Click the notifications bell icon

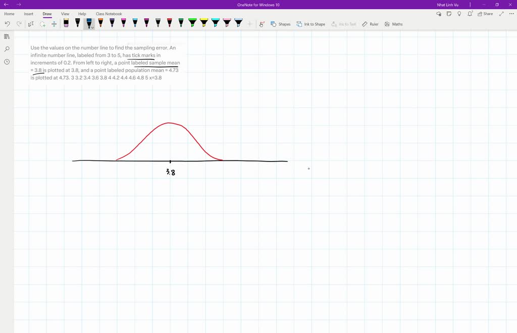[x=470, y=14]
